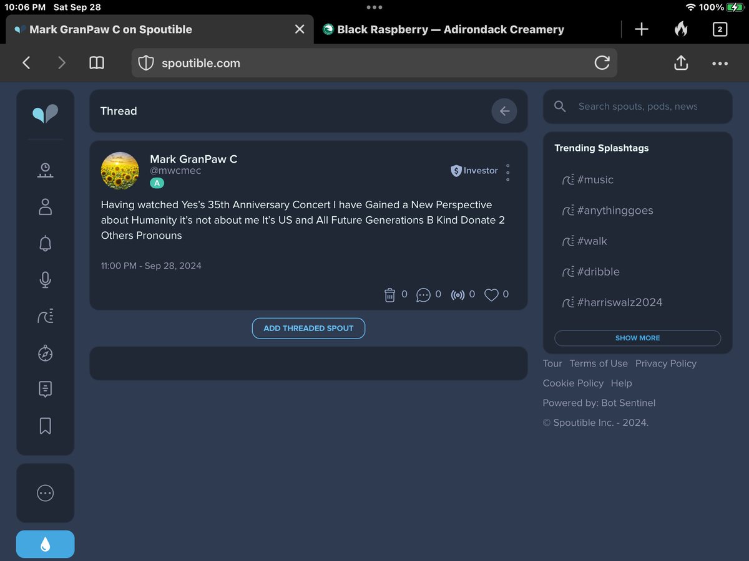Open the Terms of Use link

pyautogui.click(x=599, y=363)
